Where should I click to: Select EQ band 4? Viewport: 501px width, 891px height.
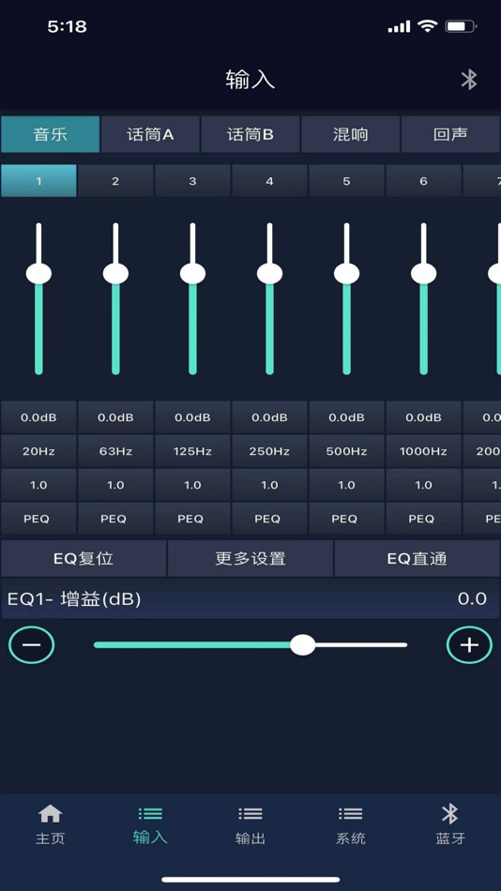[269, 181]
